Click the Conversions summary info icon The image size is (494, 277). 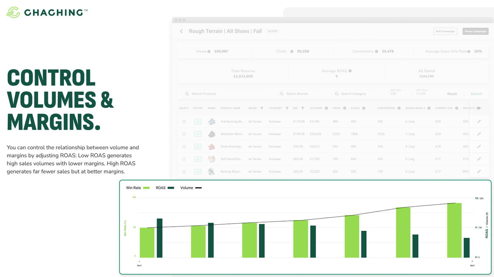(x=377, y=52)
